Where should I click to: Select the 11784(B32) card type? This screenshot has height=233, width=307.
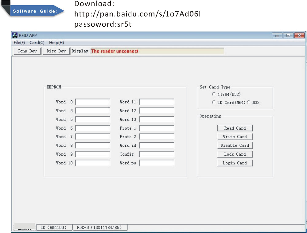214,94
